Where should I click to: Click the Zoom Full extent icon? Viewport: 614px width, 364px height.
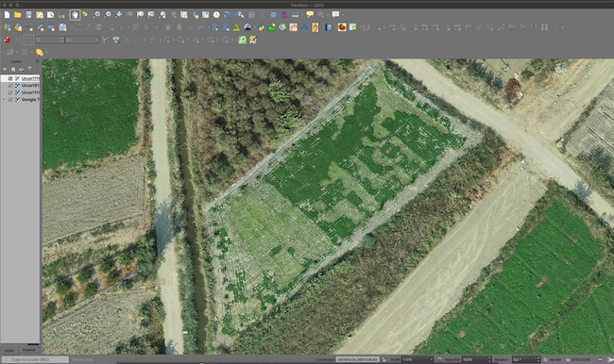(x=118, y=15)
